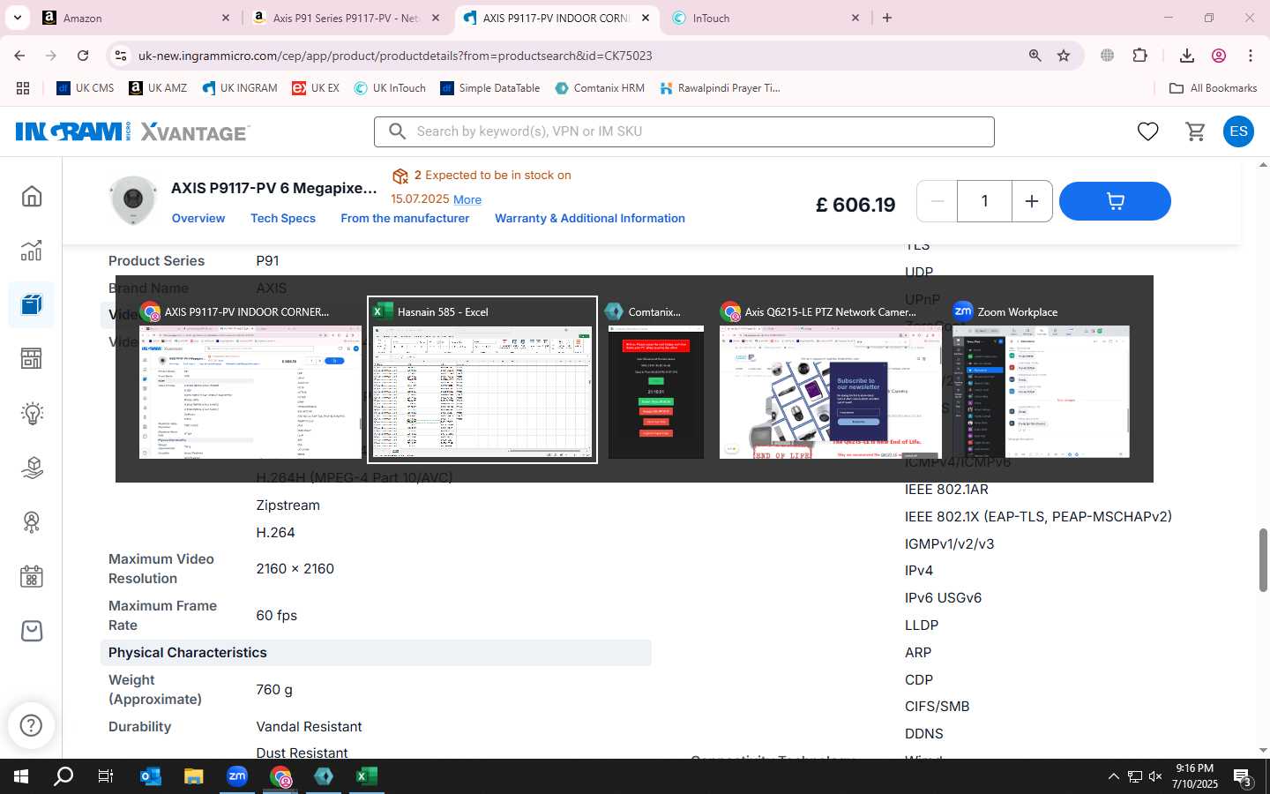1270x794 pixels.
Task: Open the storefront grid icon in sidebar
Action: click(32, 359)
